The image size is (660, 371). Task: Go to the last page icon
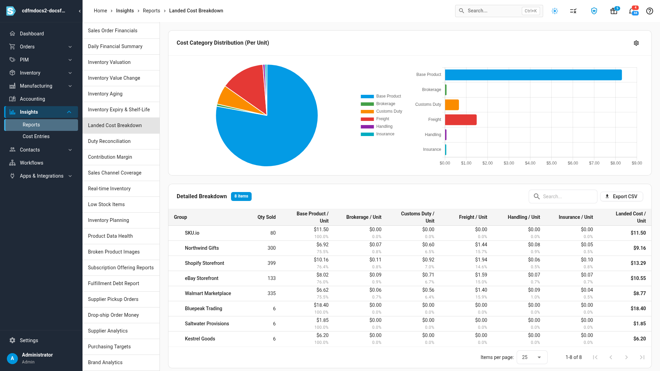click(642, 357)
